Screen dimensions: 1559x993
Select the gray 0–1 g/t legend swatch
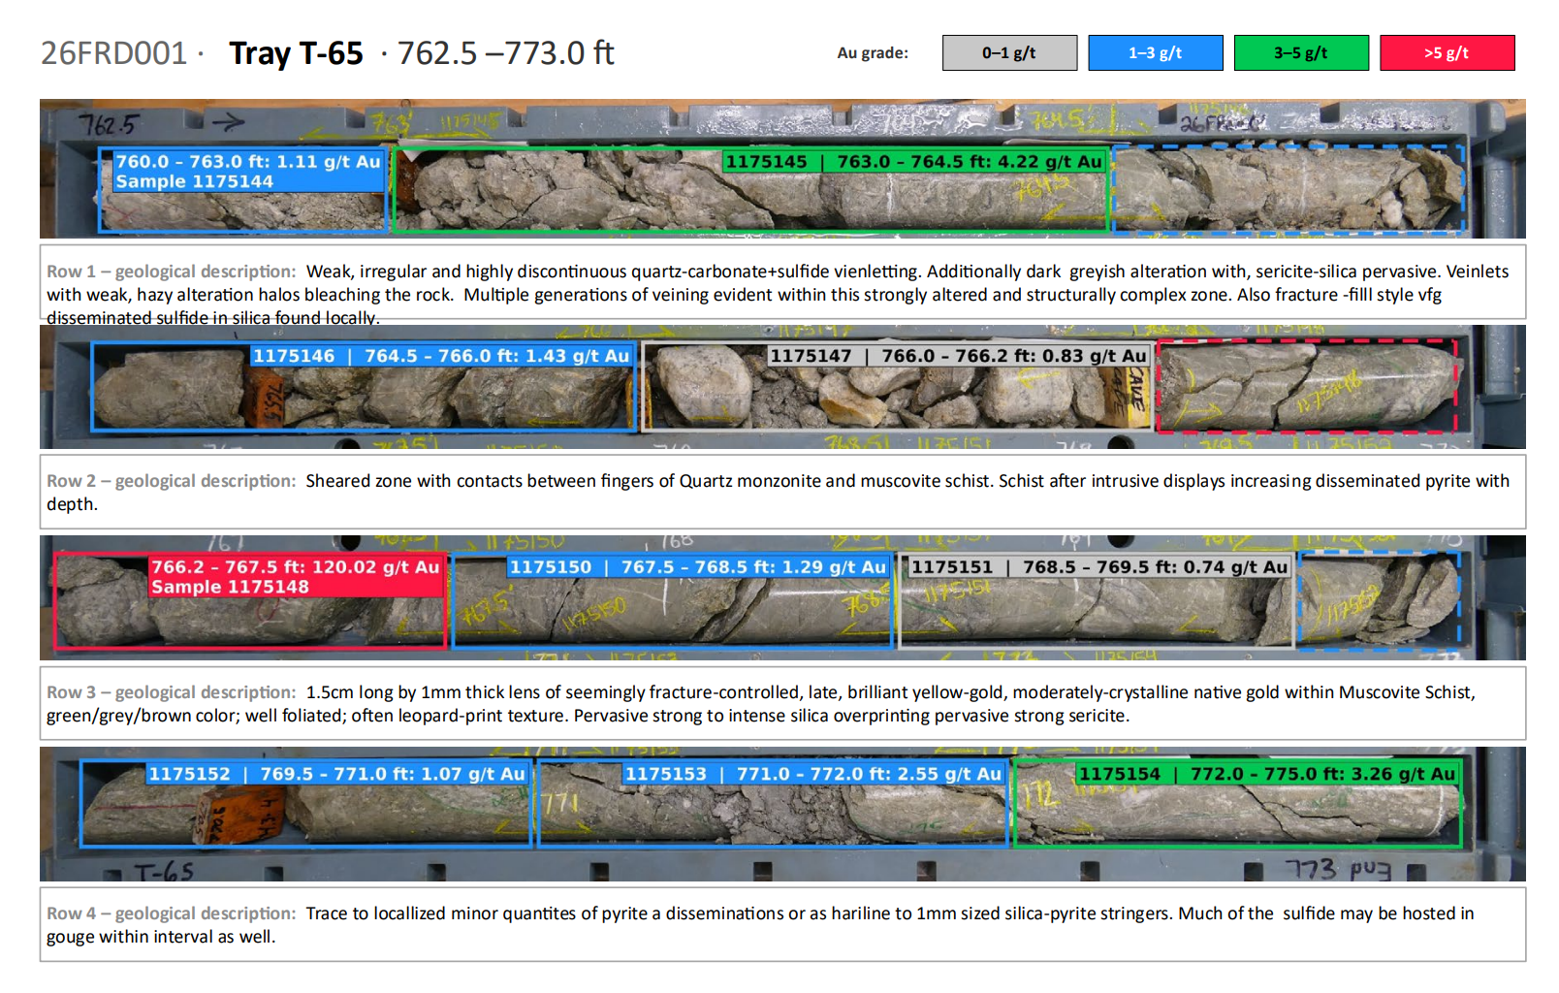(x=1009, y=53)
